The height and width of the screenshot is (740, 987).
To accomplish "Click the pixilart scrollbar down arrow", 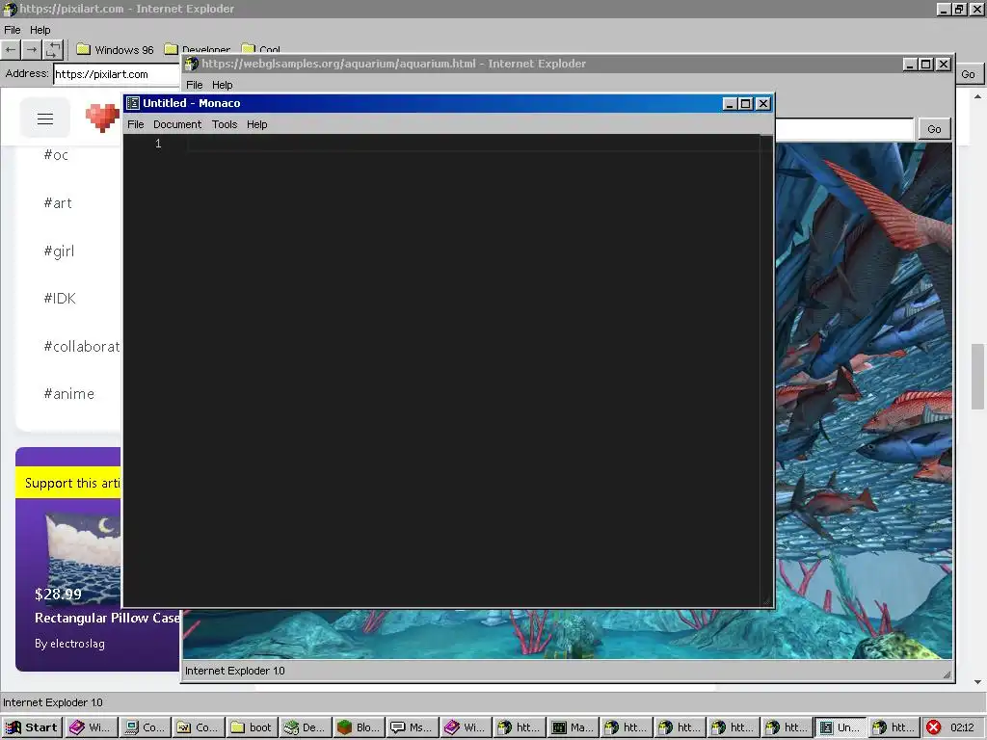I will 977,682.
